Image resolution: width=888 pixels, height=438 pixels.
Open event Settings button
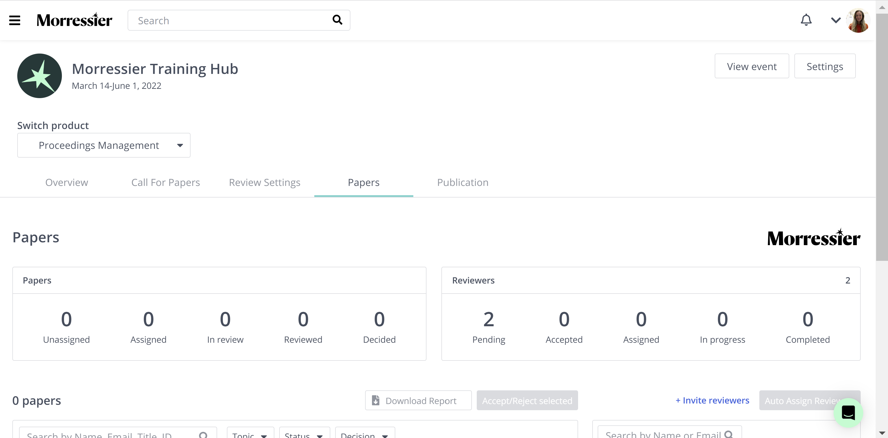825,66
